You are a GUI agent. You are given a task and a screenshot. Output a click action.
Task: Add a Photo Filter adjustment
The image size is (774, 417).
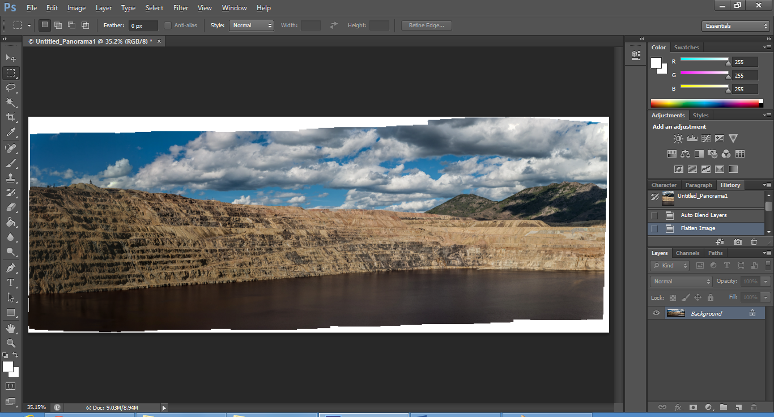pos(712,154)
